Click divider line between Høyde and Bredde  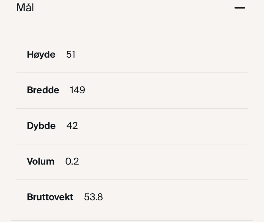[x=132, y=73]
